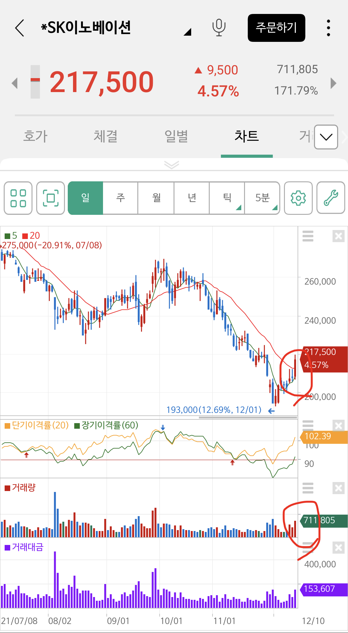Tap the high label 275,000(-20.91%, 07/08)
Image resolution: width=348 pixels, height=633 pixels.
point(52,245)
